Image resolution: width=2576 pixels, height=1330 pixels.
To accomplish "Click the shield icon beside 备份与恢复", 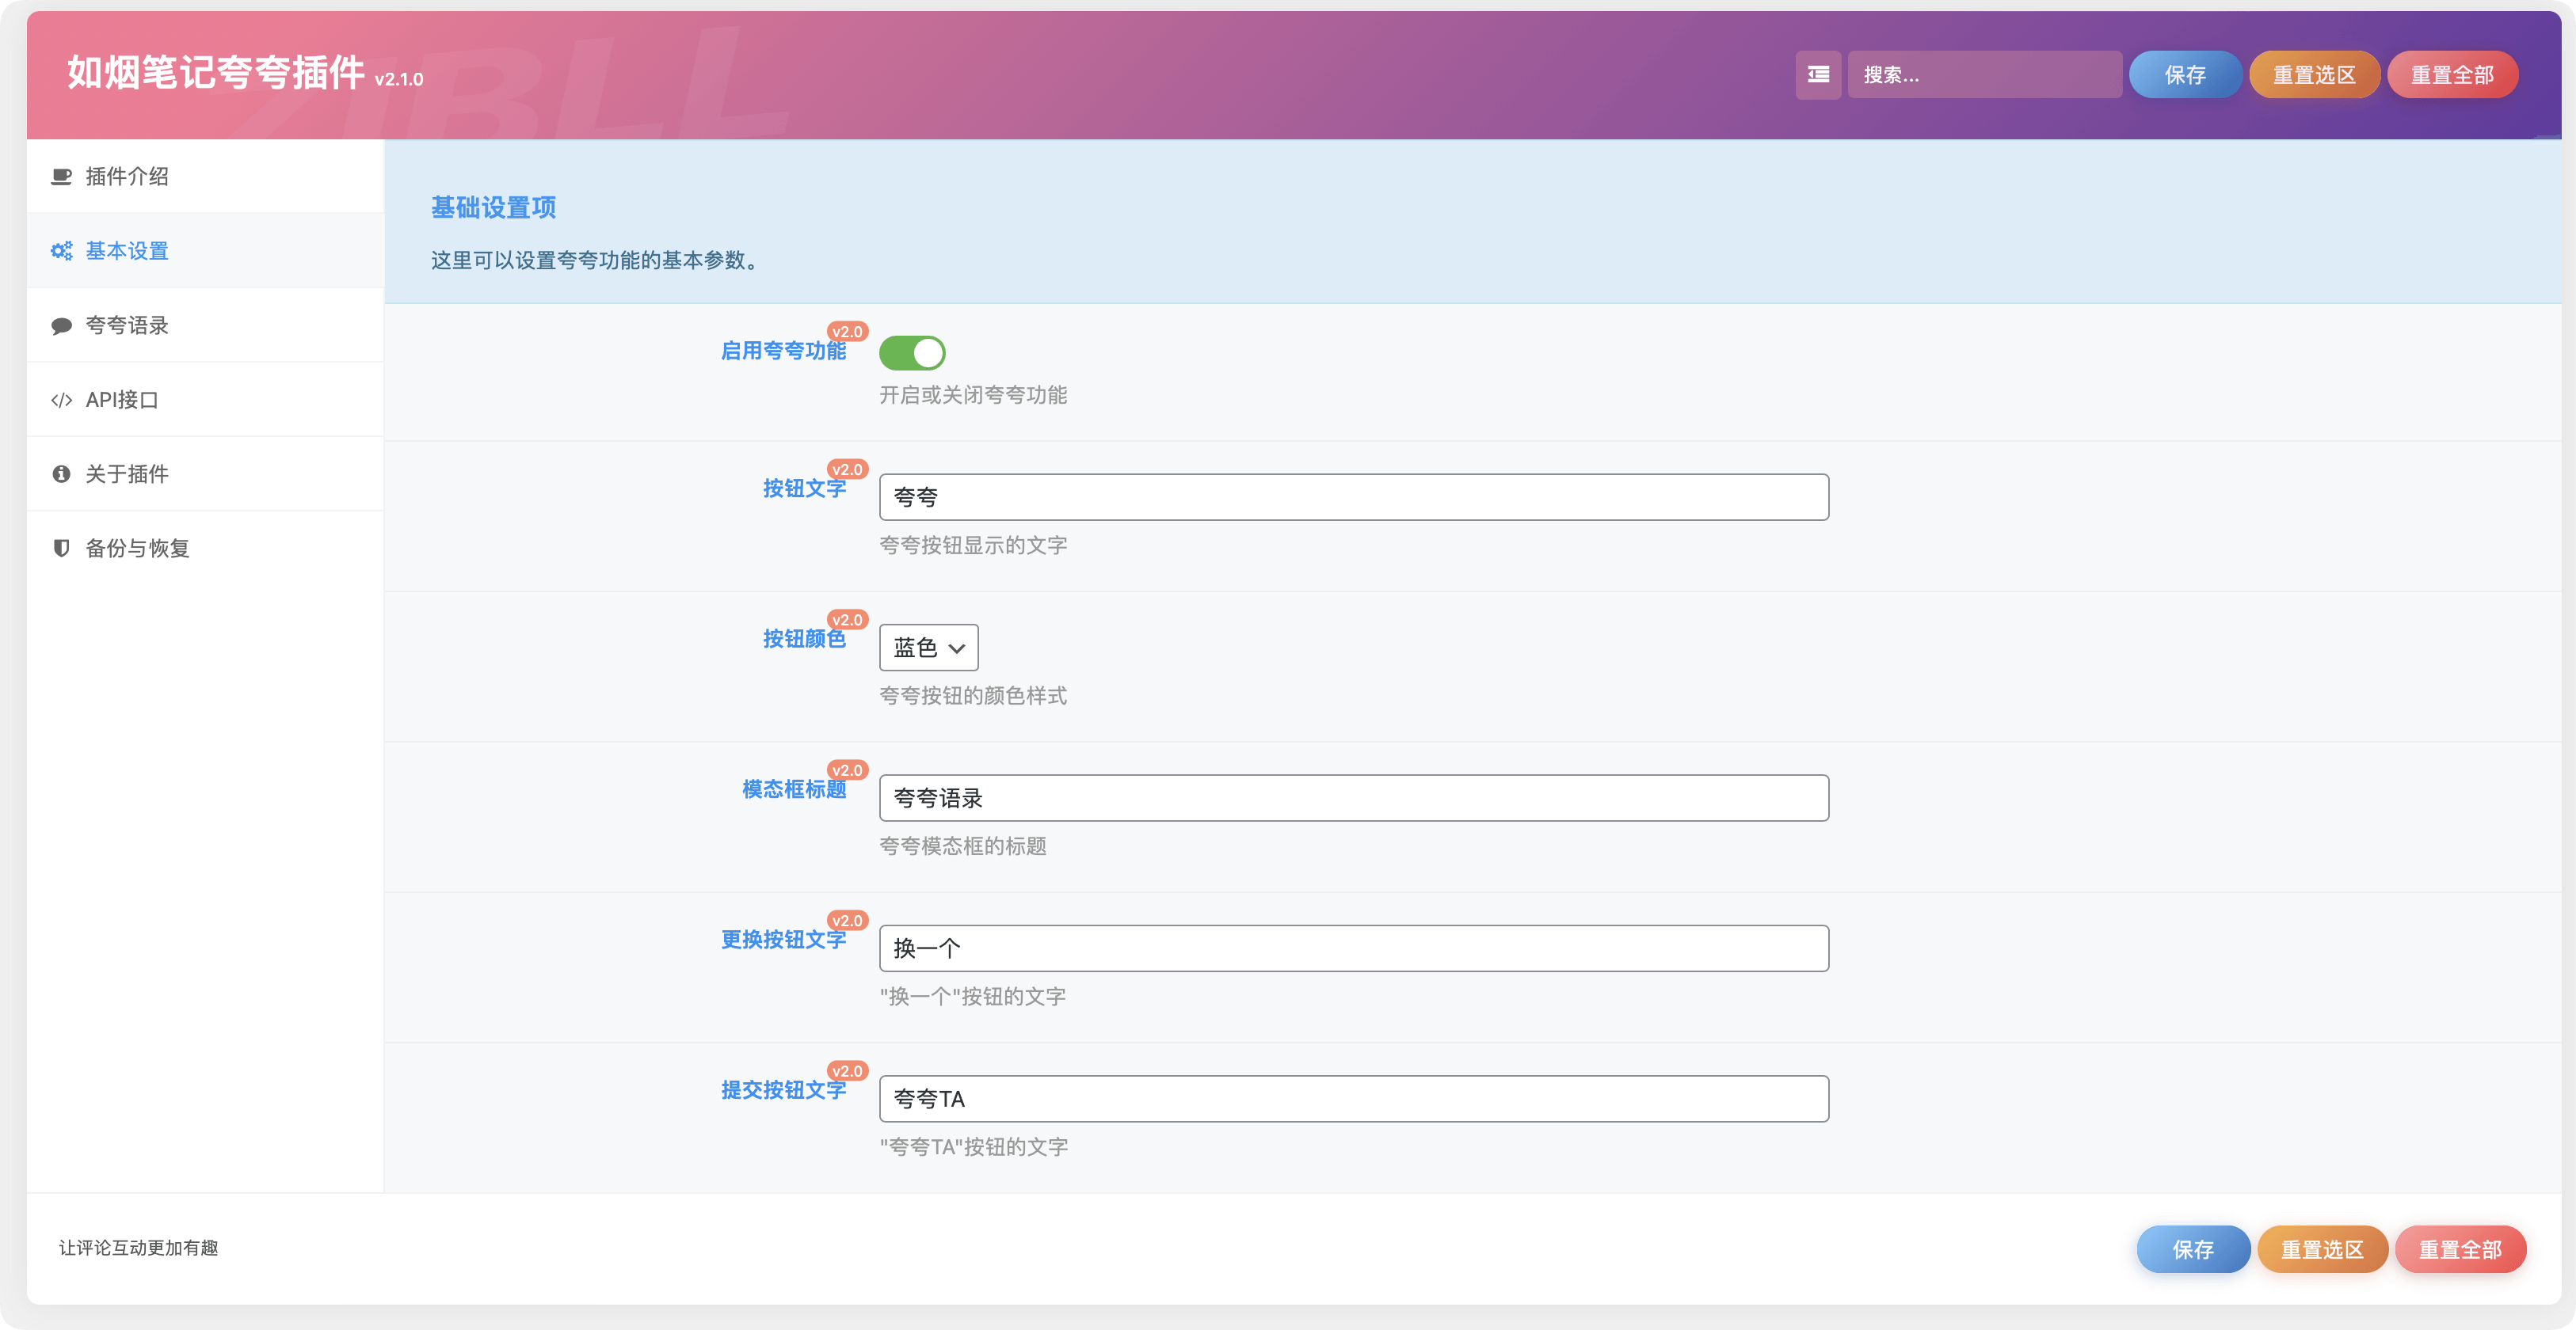I will point(61,549).
